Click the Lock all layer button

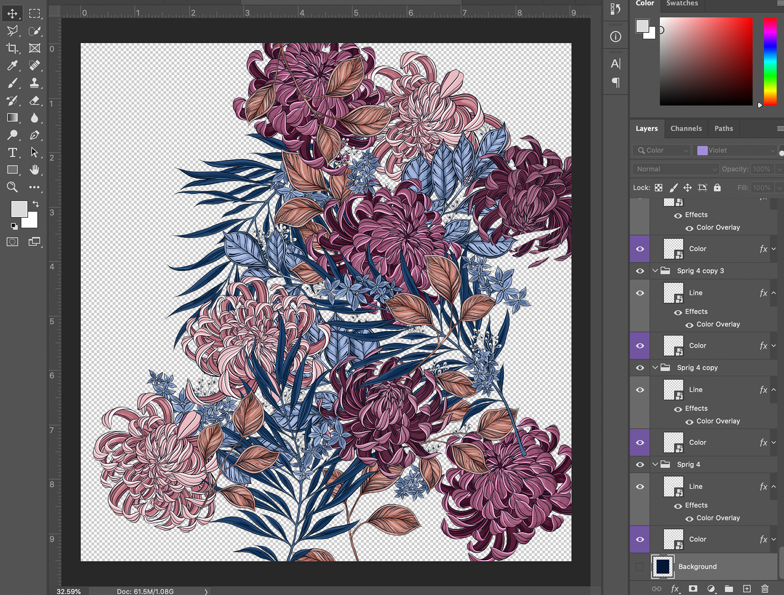[x=717, y=188]
